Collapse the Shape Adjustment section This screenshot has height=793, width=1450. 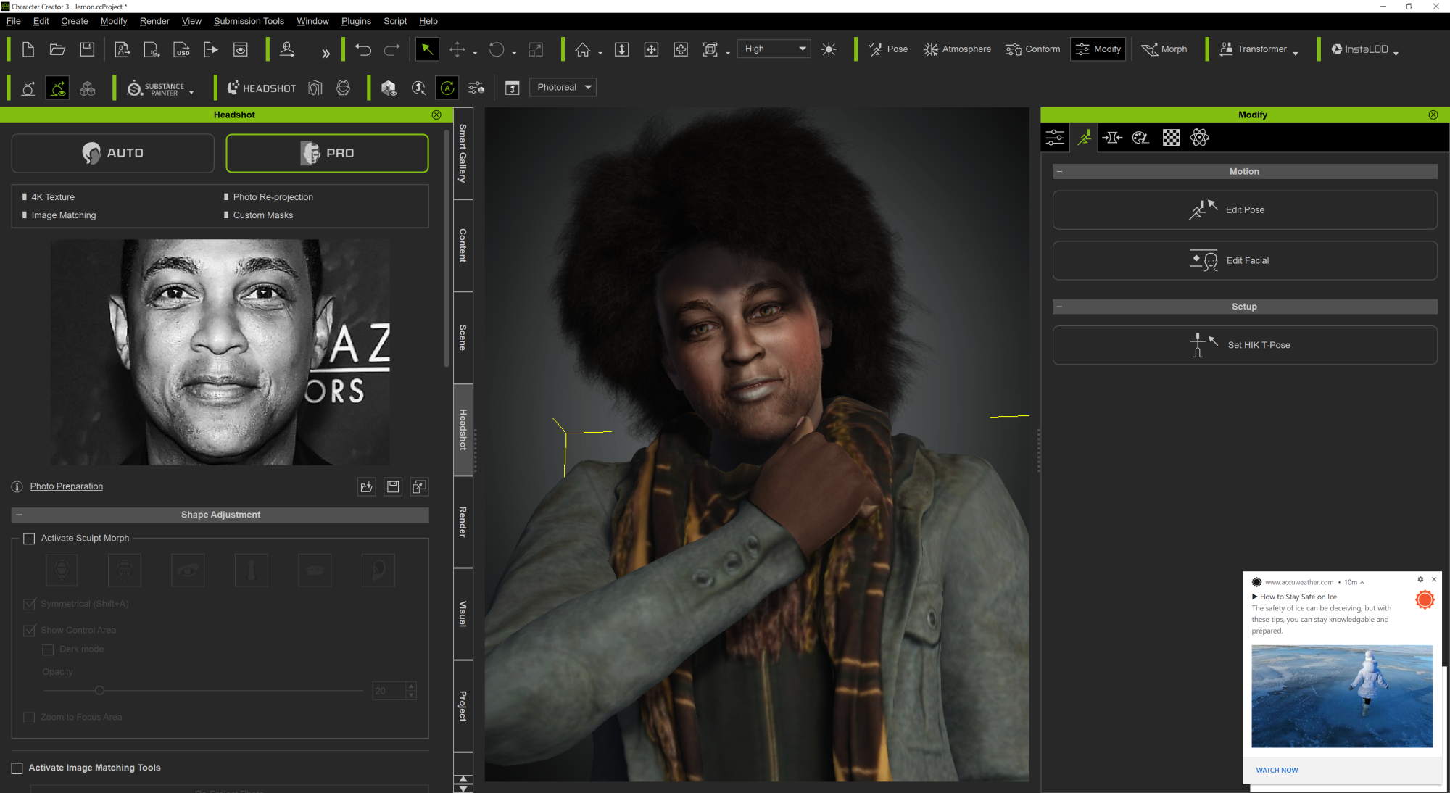19,515
